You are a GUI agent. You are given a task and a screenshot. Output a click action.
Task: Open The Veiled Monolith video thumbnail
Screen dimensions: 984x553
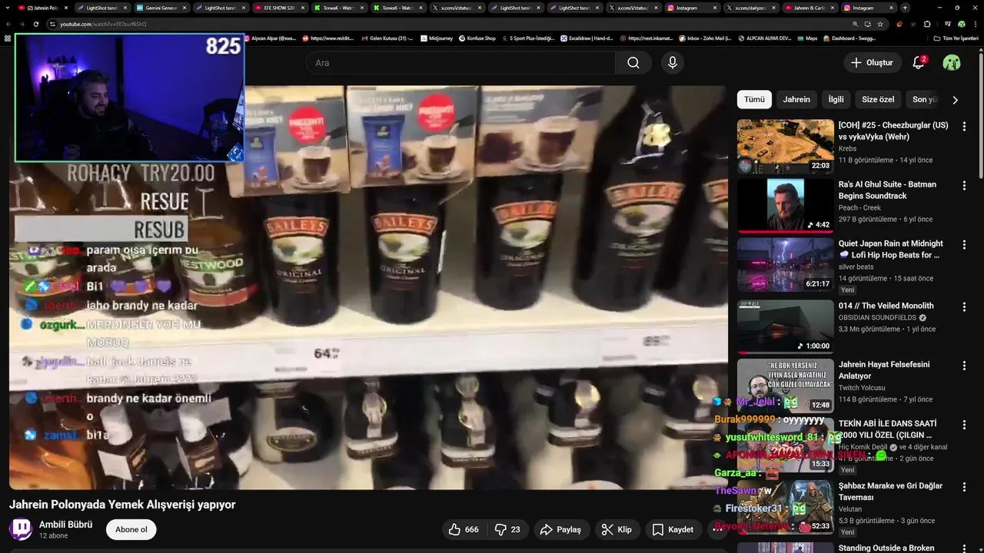tap(785, 326)
